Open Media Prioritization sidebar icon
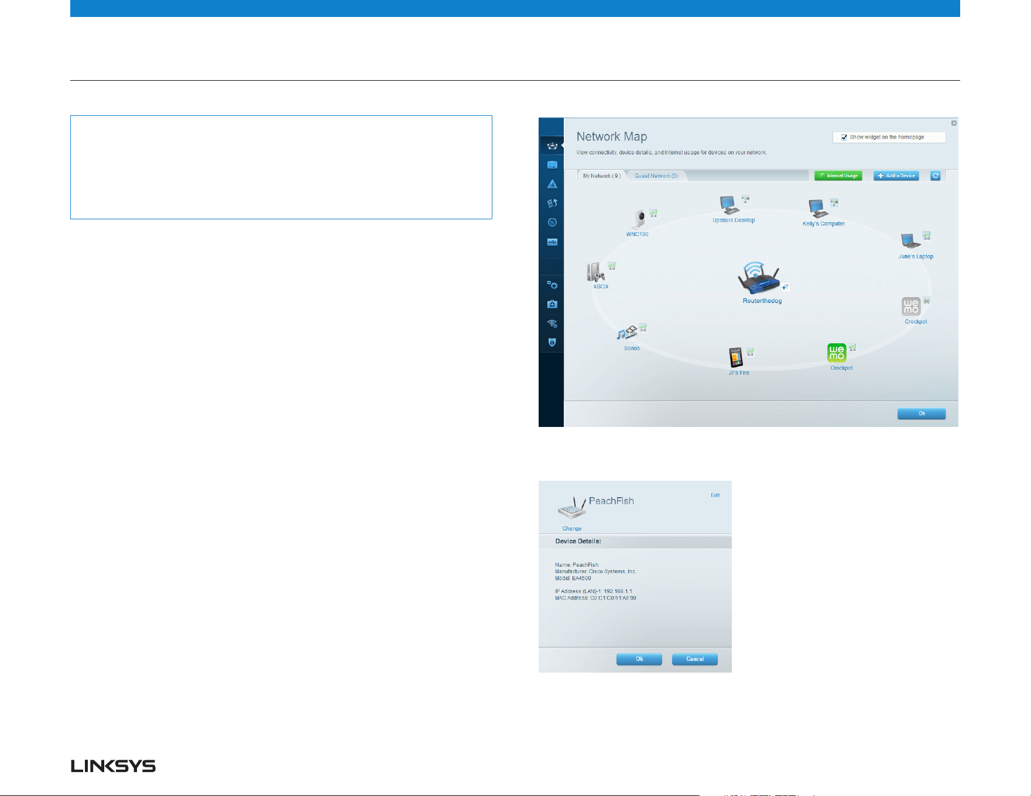This screenshot has height=796, width=1031. (x=552, y=204)
